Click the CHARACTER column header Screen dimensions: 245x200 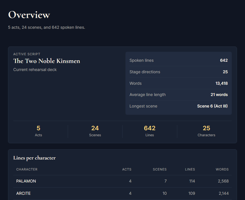point(27,169)
